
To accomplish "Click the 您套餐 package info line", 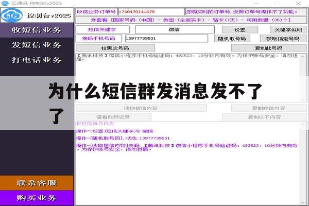I will (191, 20).
